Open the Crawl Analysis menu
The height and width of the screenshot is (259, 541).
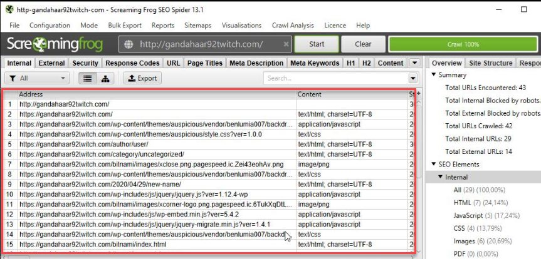click(x=293, y=25)
